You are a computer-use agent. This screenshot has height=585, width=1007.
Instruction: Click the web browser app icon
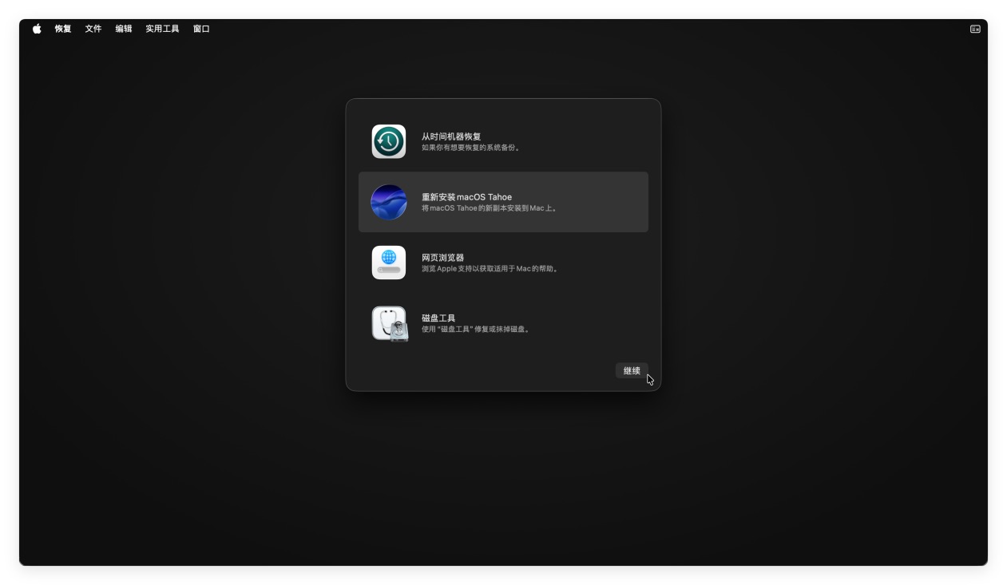(x=389, y=263)
